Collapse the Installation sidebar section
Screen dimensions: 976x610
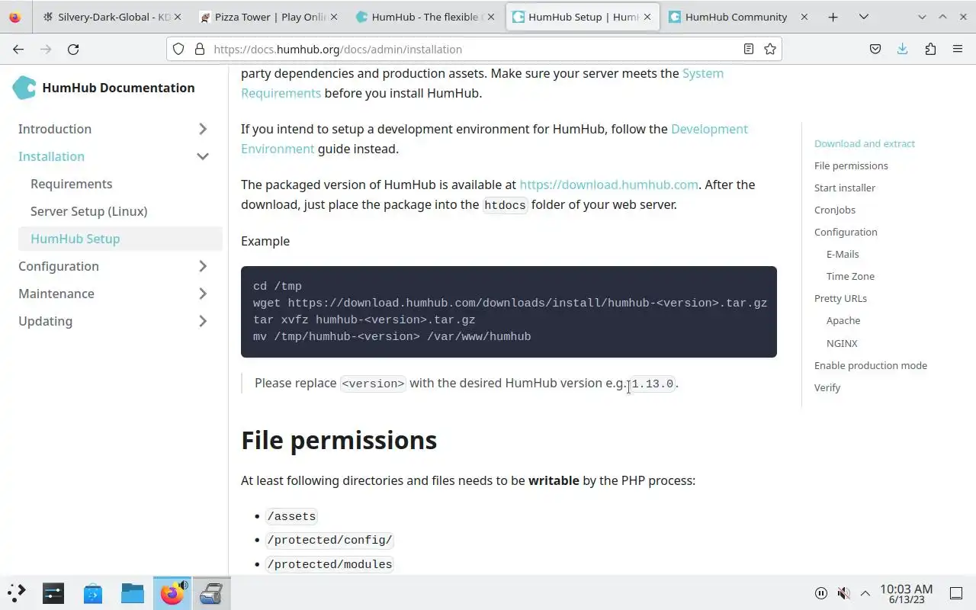(x=203, y=156)
